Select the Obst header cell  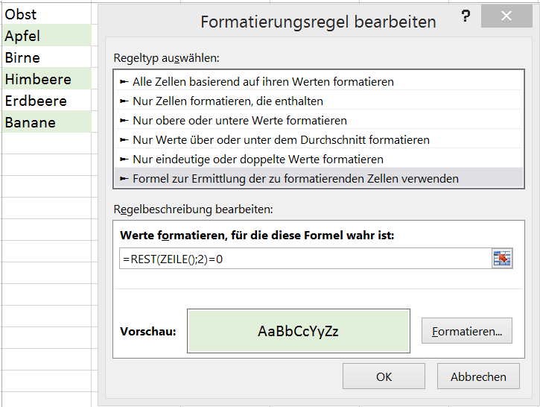[x=46, y=13]
